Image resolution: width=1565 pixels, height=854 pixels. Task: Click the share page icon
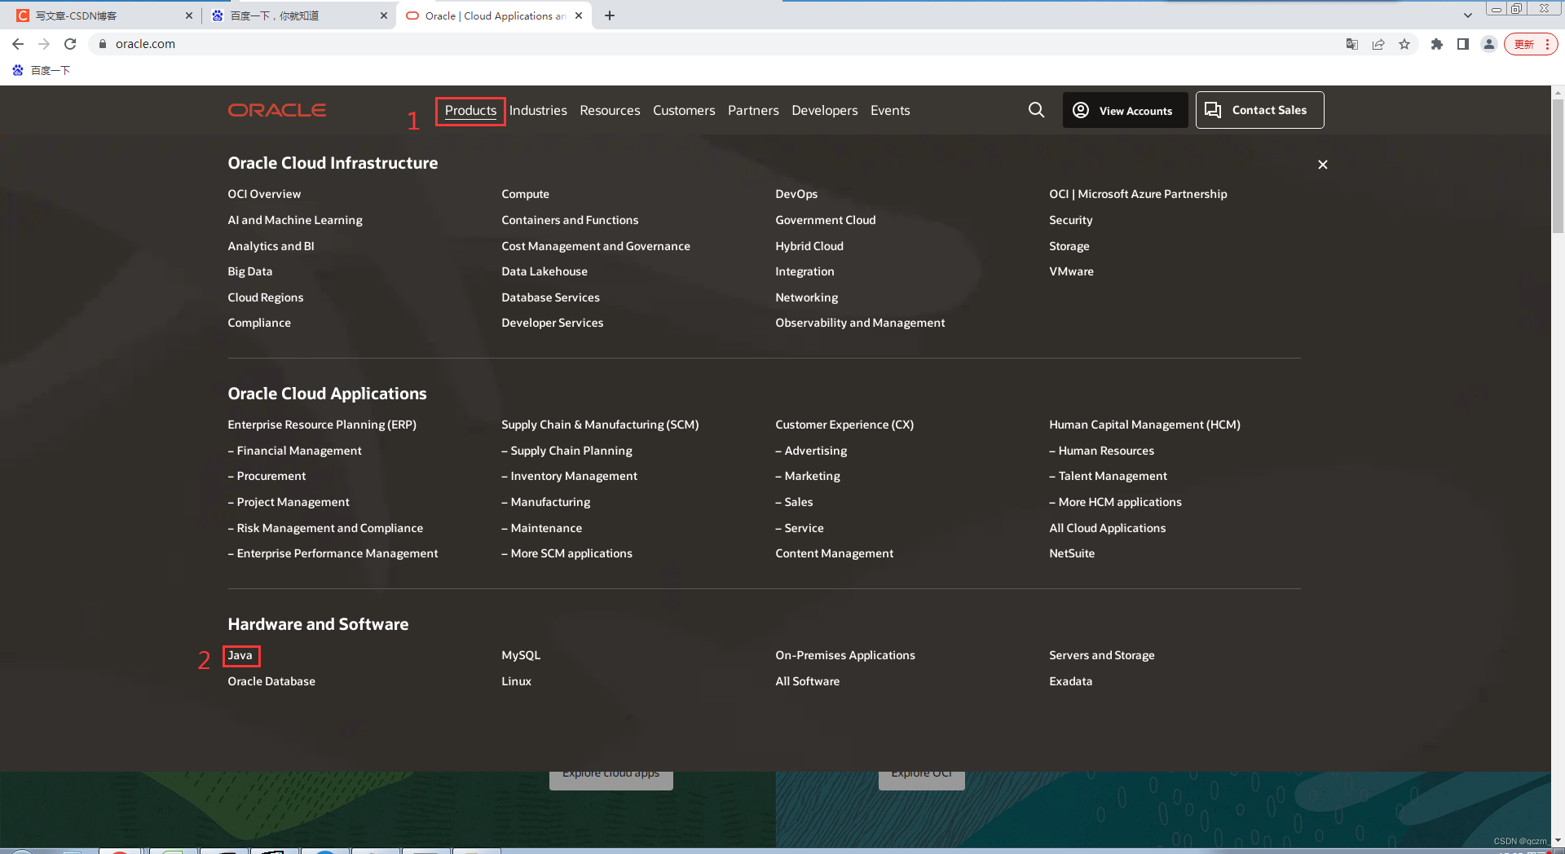[x=1378, y=44]
